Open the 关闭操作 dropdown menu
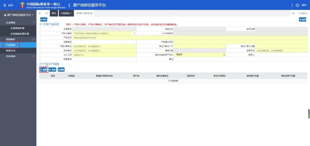 pyautogui.click(x=303, y=13)
